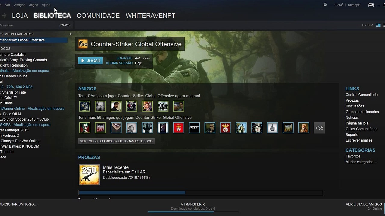Click Mudar categorias link
Screen dimensions: 385x216
click(361, 162)
